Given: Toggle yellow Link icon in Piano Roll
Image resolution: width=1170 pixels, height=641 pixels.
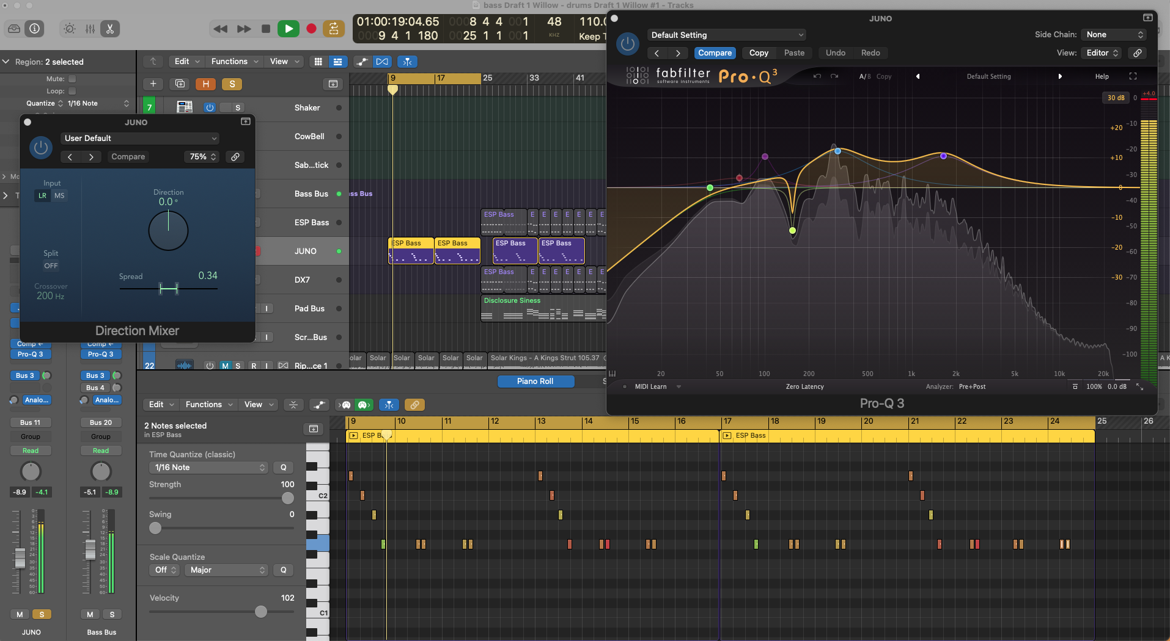Looking at the screenshot, I should pyautogui.click(x=414, y=405).
